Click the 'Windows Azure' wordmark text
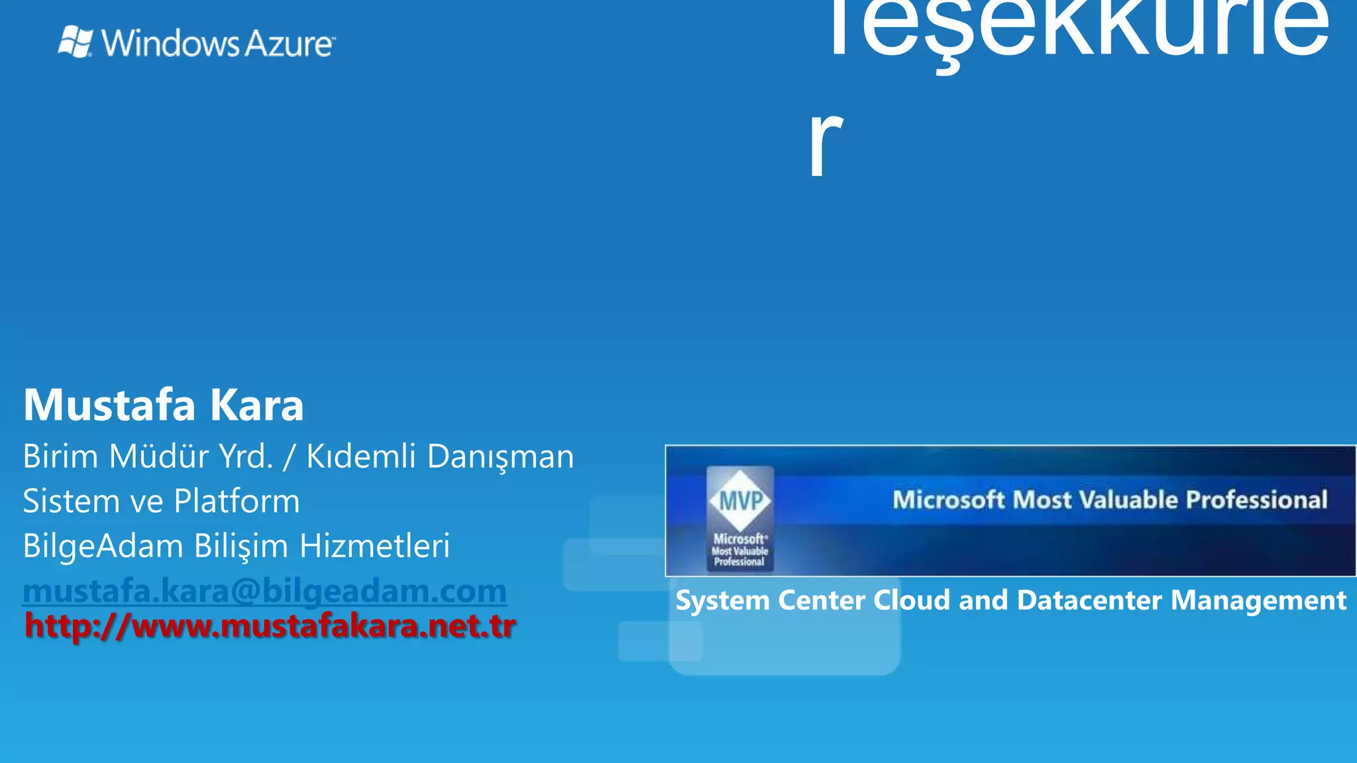Screen dimensions: 1357x763 [x=219, y=44]
